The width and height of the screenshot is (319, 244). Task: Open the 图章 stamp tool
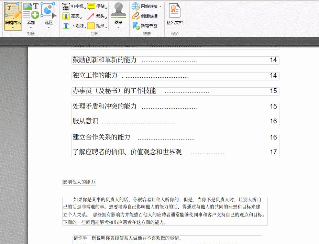tap(118, 12)
